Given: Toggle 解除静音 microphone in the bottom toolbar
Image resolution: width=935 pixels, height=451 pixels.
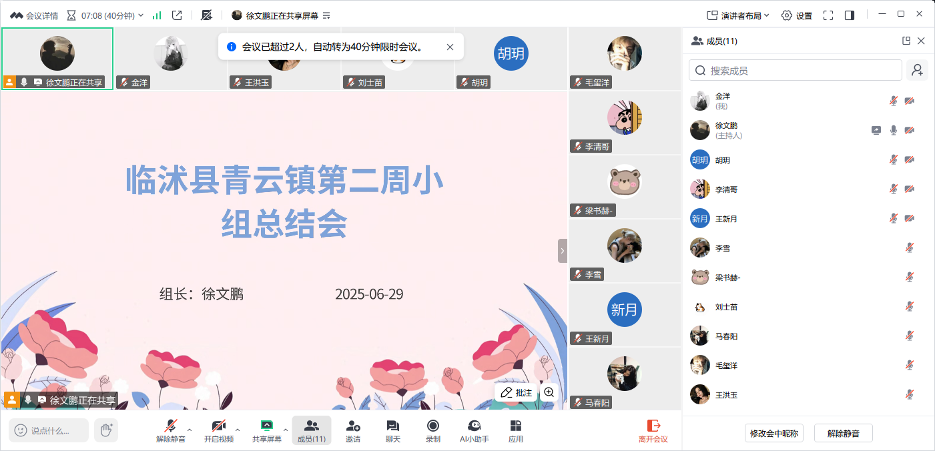Looking at the screenshot, I should click(171, 430).
